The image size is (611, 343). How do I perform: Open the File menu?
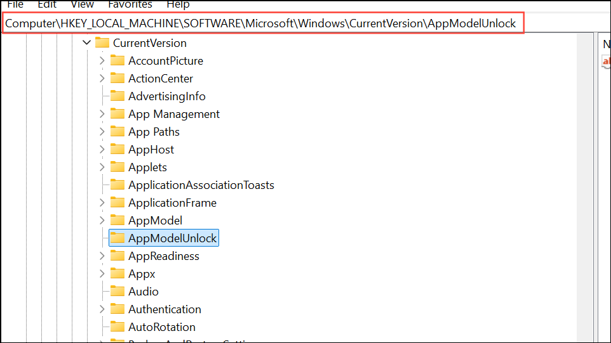[15, 4]
